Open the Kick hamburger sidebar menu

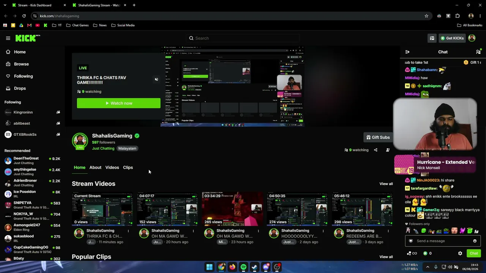8,38
